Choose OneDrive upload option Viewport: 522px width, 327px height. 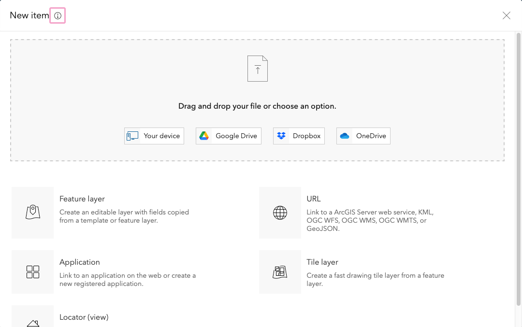coord(363,136)
